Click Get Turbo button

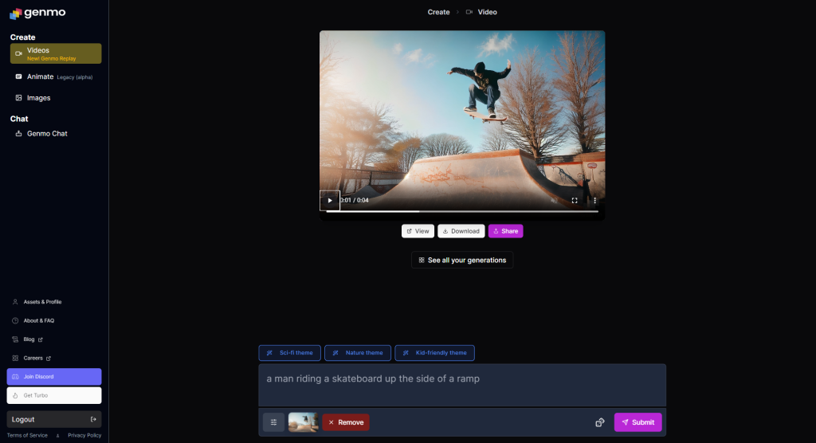[x=54, y=396]
